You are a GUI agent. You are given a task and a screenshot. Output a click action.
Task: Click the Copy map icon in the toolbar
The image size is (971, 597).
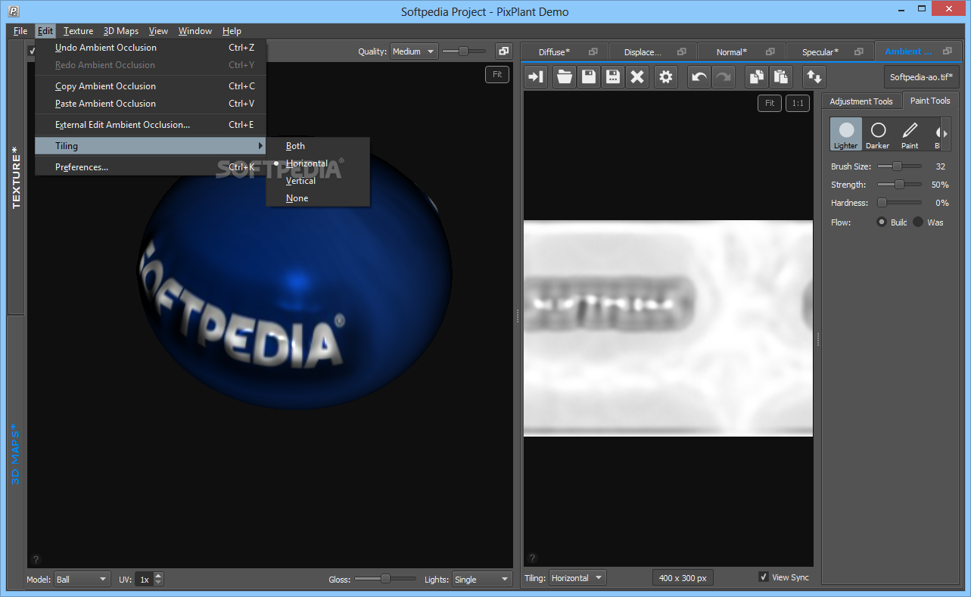coord(757,76)
